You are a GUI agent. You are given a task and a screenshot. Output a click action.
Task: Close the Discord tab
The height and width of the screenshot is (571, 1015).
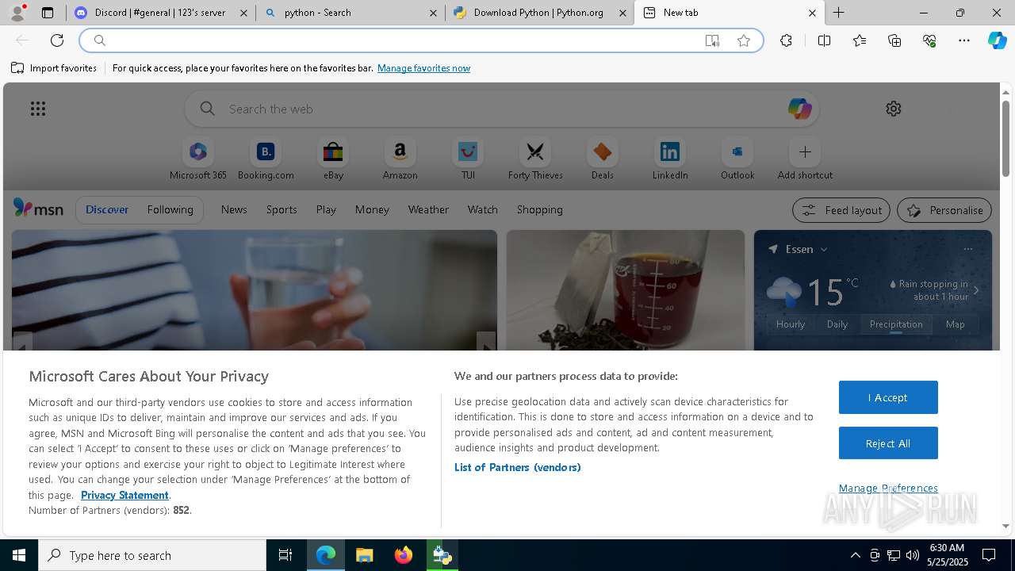point(243,13)
